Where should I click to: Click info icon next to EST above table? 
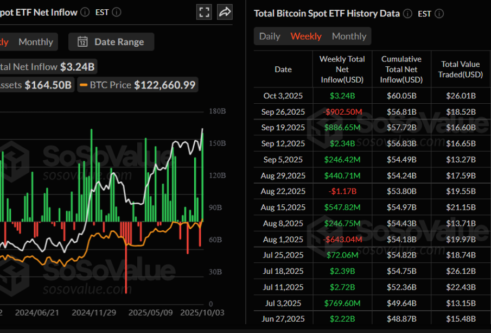coord(439,14)
